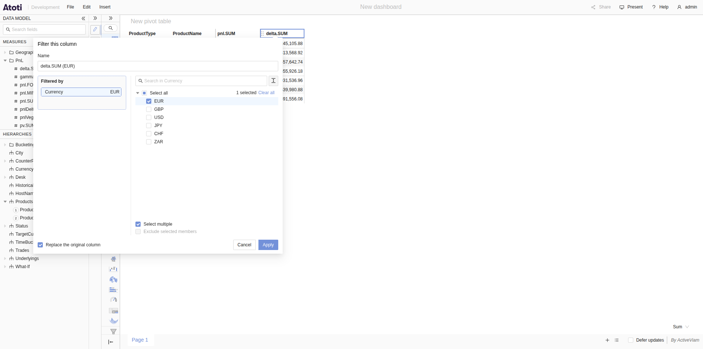Toggle Select multiple checkbox

coord(138,224)
